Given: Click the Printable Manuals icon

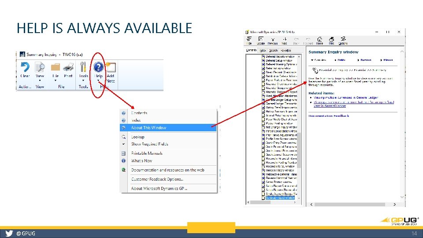Looking at the screenshot, I should (123, 153).
